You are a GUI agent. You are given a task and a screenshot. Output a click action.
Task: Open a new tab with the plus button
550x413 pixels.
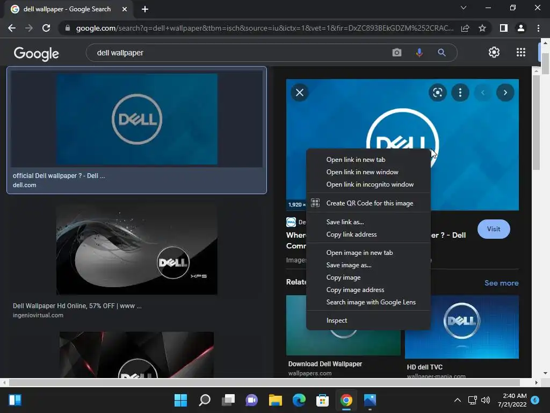(x=145, y=9)
